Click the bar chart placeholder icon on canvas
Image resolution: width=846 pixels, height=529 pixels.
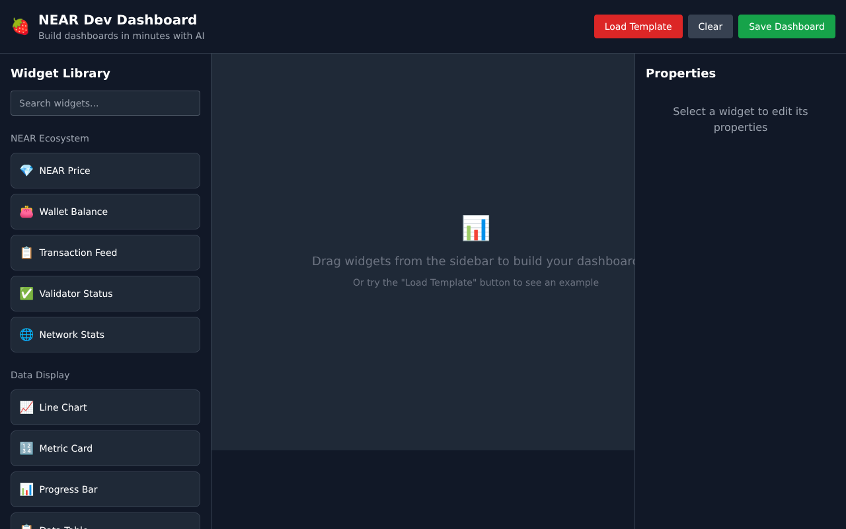[475, 228]
